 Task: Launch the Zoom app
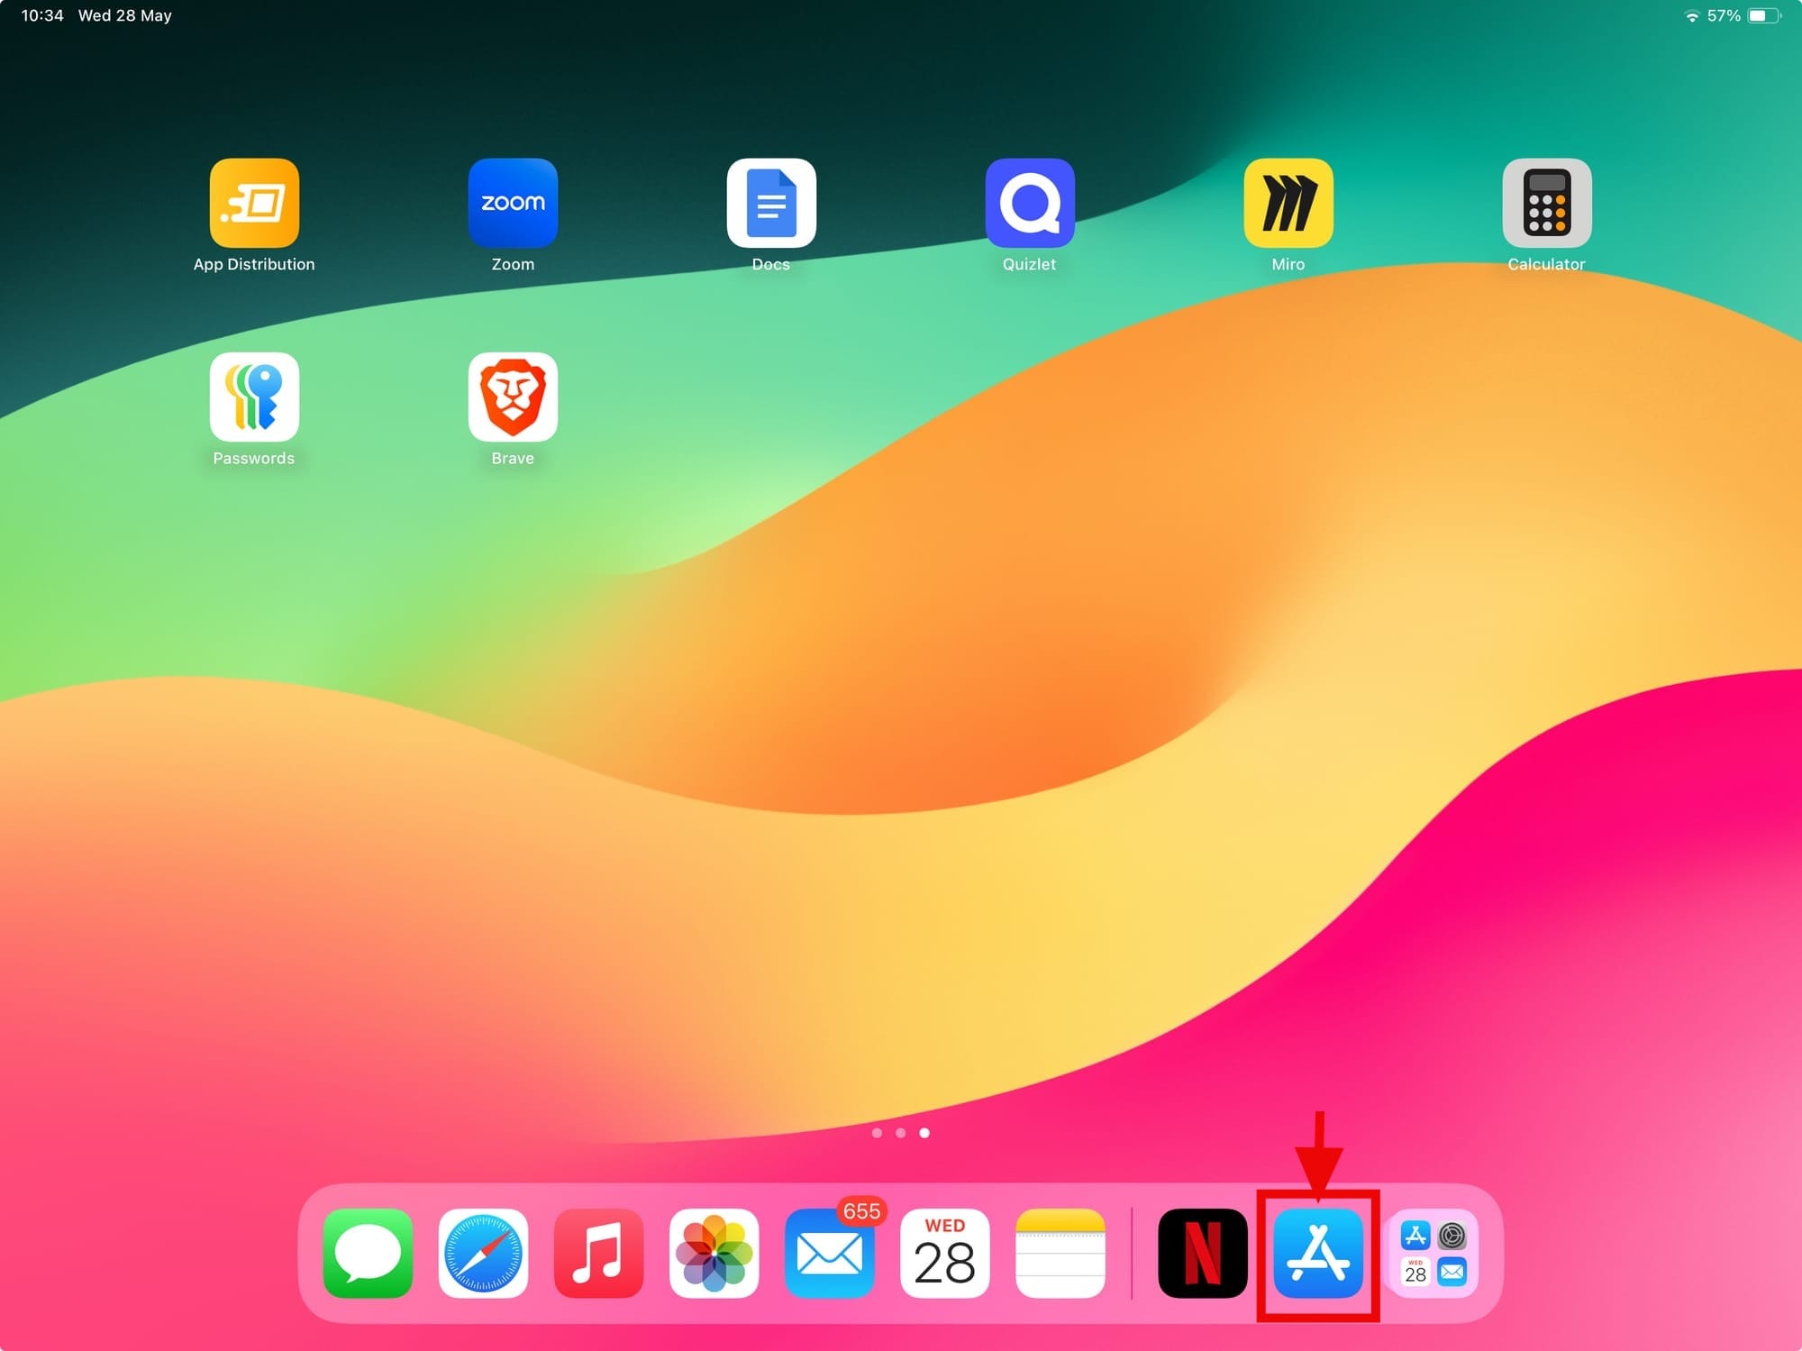[513, 204]
